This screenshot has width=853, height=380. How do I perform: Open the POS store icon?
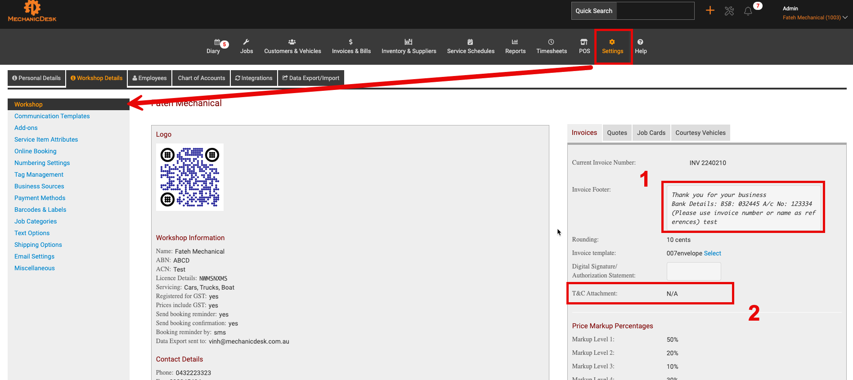(584, 42)
